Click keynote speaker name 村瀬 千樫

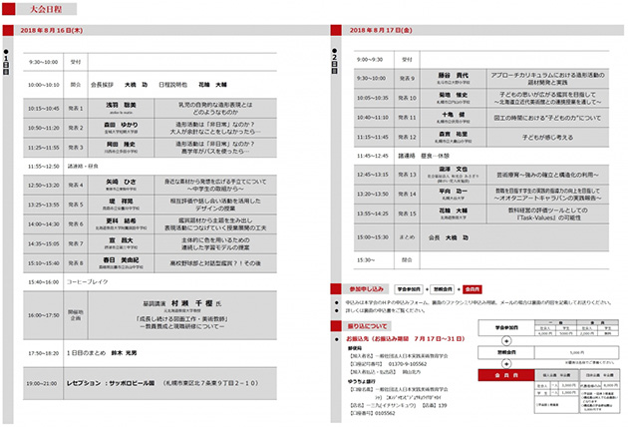pyautogui.click(x=192, y=303)
